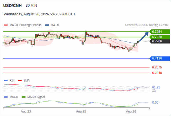Select the 6.7254 green resistance price tag

(x=160, y=32)
